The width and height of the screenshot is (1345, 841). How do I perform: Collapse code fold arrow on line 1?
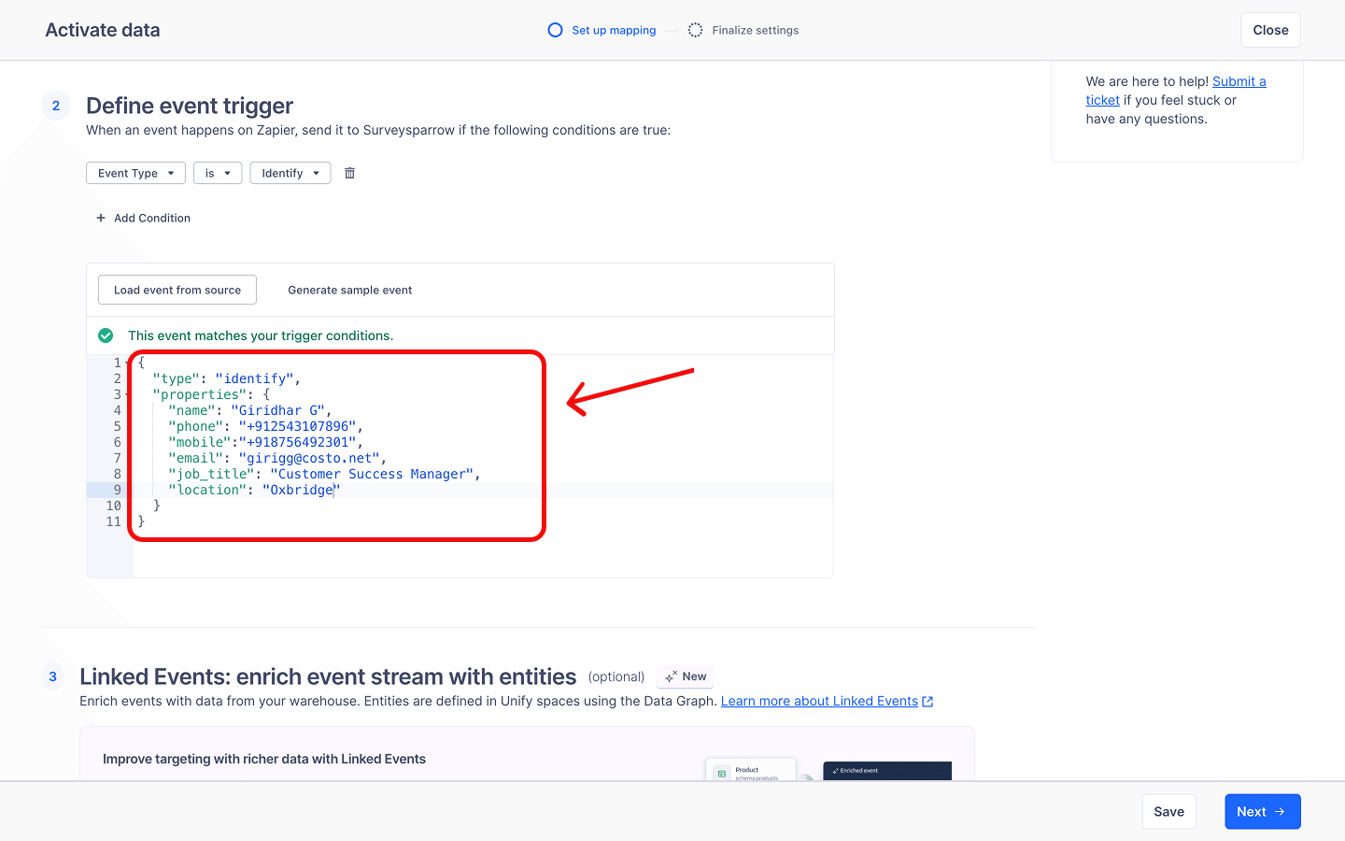pos(128,363)
